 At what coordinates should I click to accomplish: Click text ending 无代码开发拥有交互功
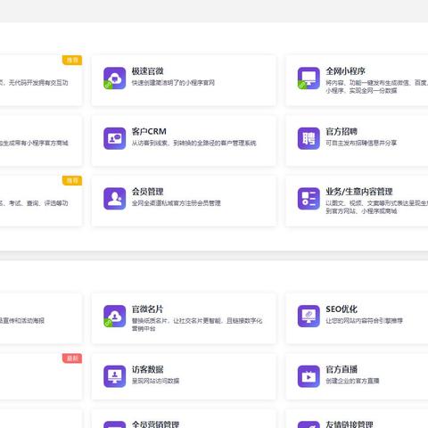click(34, 83)
